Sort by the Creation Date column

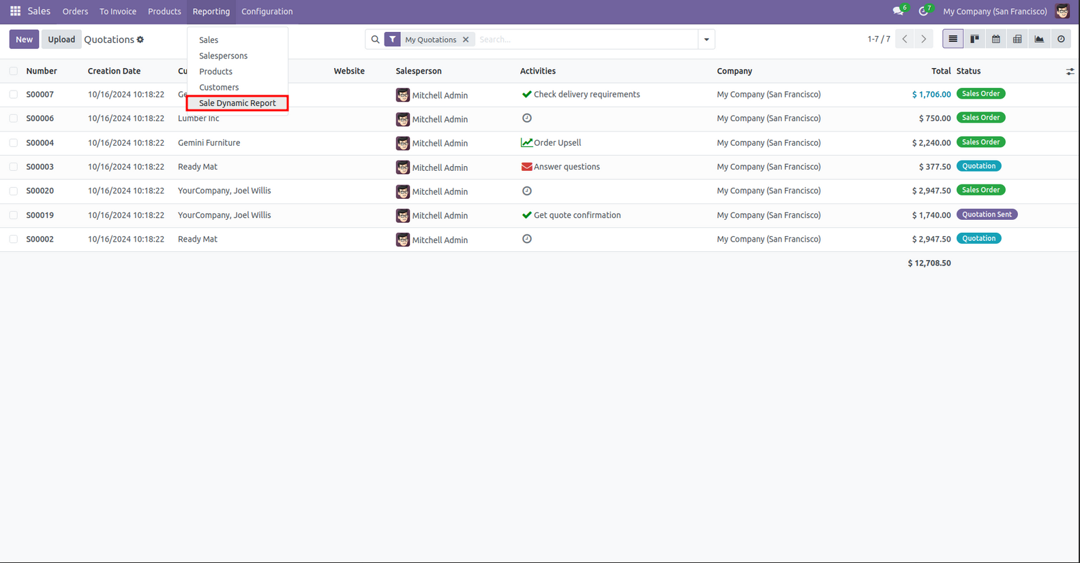coord(114,71)
